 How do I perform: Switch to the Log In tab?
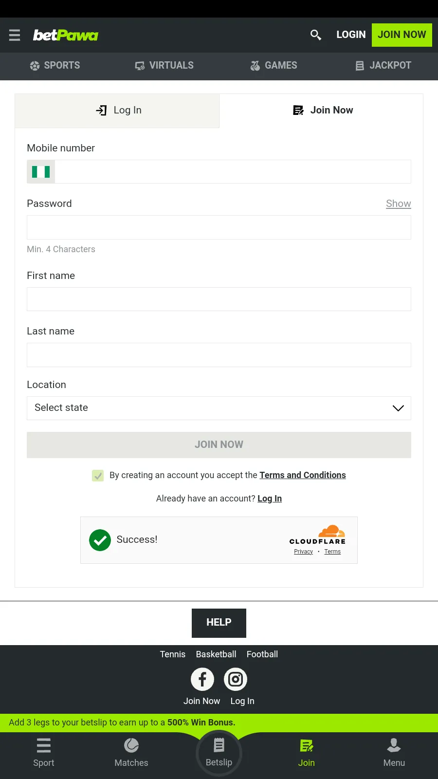pyautogui.click(x=117, y=111)
